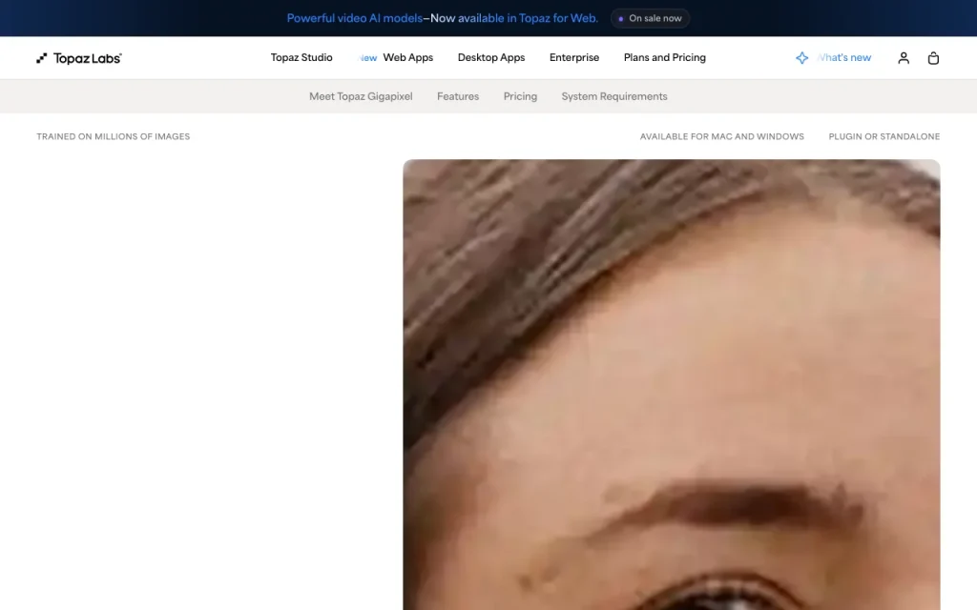
Task: Click the face close-up preview image
Action: tap(671, 385)
